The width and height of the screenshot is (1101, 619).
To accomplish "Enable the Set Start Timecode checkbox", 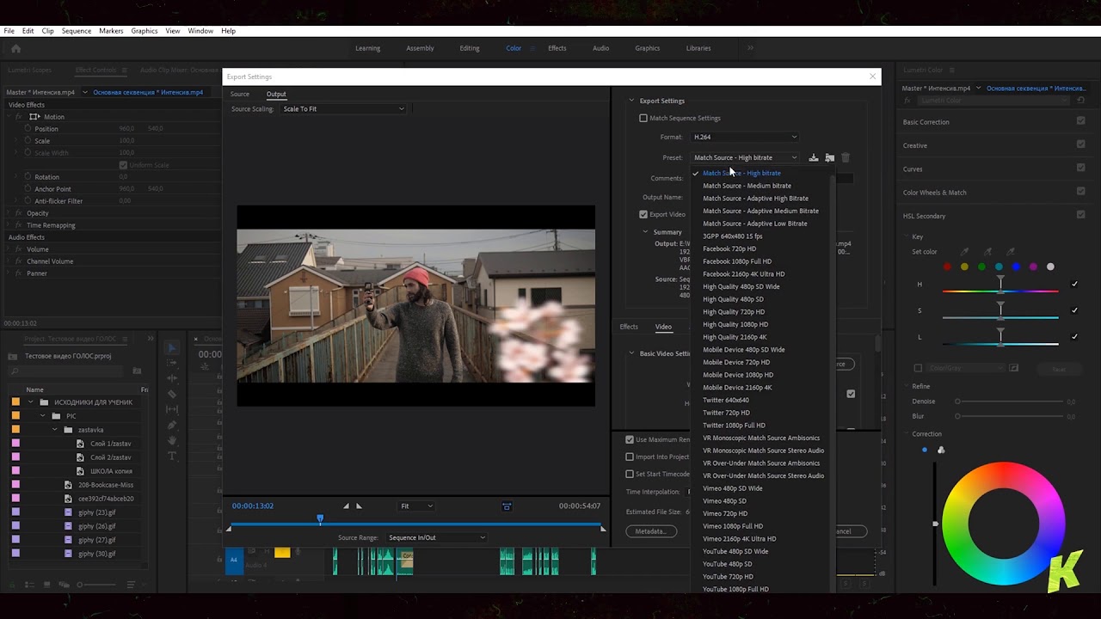I will (x=630, y=474).
